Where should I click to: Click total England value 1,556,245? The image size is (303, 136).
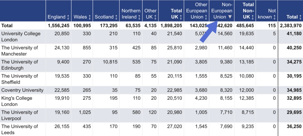click(59, 26)
